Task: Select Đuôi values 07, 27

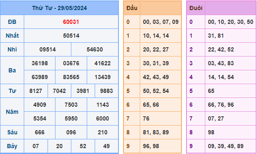Action: 216,118
